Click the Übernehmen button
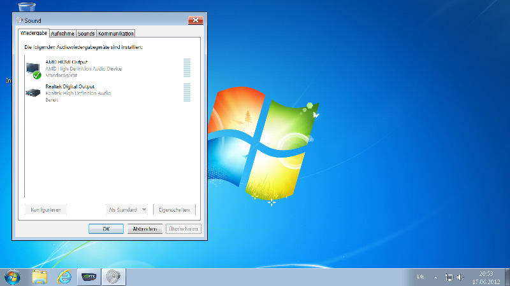This screenshot has width=510, height=286. click(184, 229)
